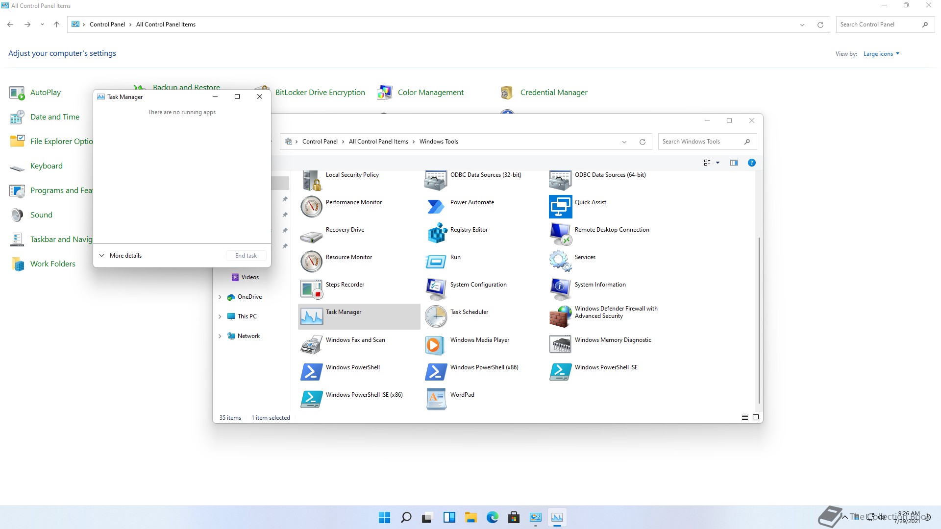Open Windows Tools address bar history dropdown
The width and height of the screenshot is (941, 529).
tap(624, 142)
